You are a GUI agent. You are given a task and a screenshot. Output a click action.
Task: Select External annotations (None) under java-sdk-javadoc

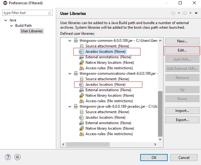click(x=108, y=123)
